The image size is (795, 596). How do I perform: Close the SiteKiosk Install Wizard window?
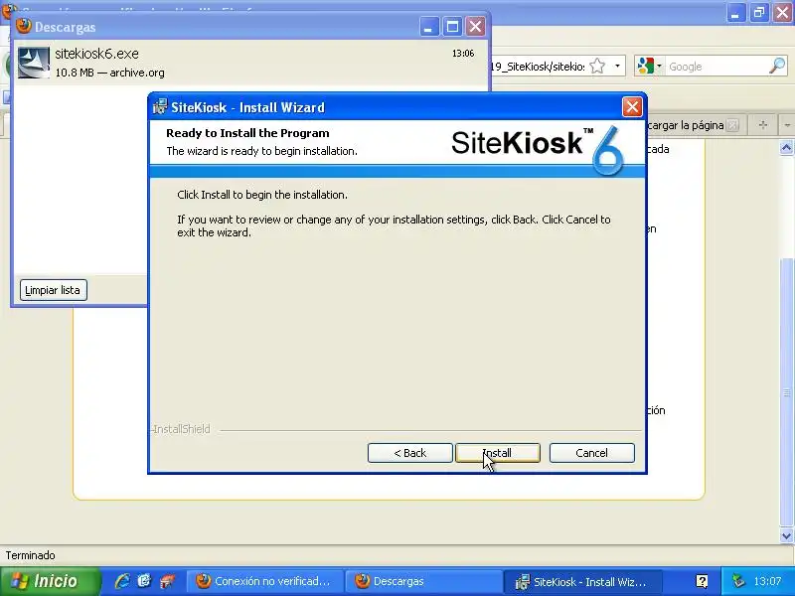tap(632, 107)
